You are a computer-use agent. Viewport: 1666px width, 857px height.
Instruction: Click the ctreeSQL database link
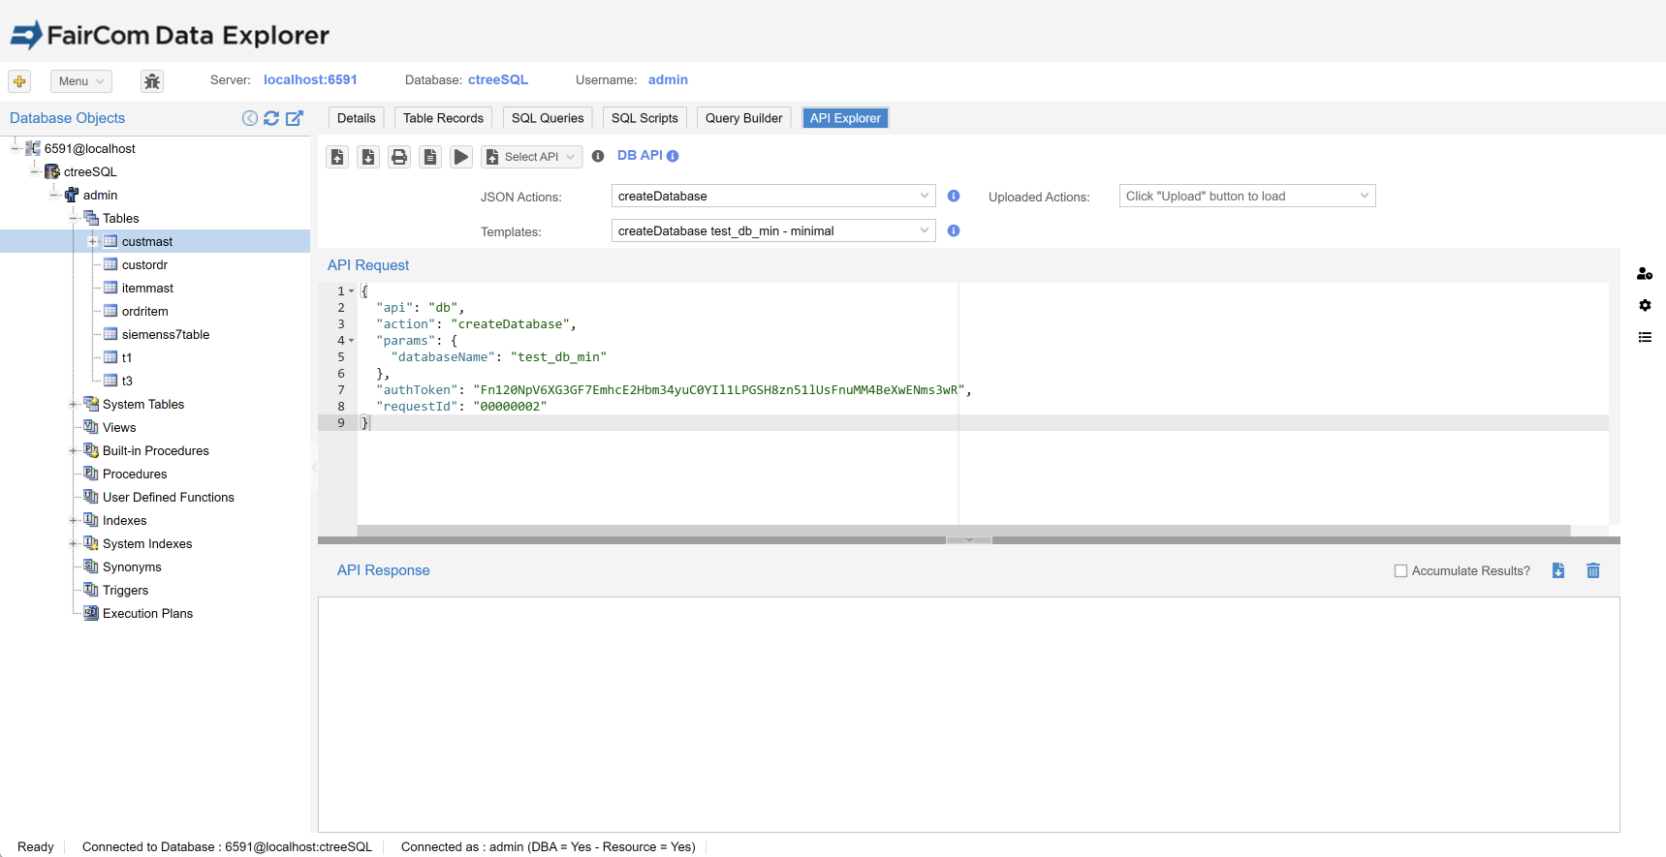(x=498, y=79)
